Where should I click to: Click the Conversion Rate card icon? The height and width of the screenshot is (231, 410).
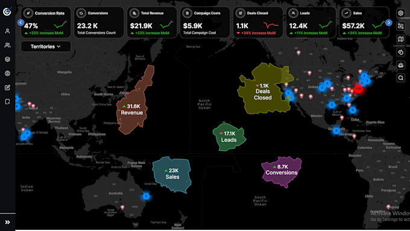28,13
